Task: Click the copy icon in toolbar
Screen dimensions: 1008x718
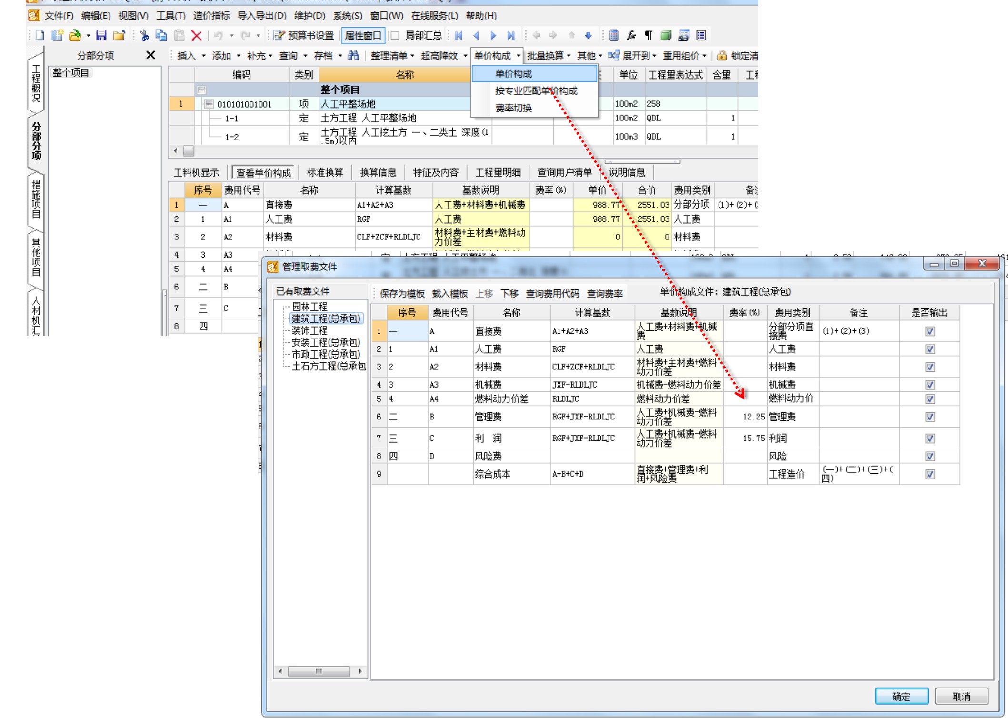Action: tap(161, 35)
